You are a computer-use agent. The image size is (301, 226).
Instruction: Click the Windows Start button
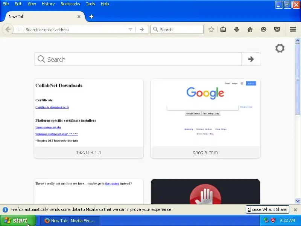point(18,220)
